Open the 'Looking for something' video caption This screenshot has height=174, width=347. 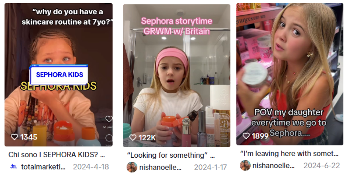pos(171,155)
